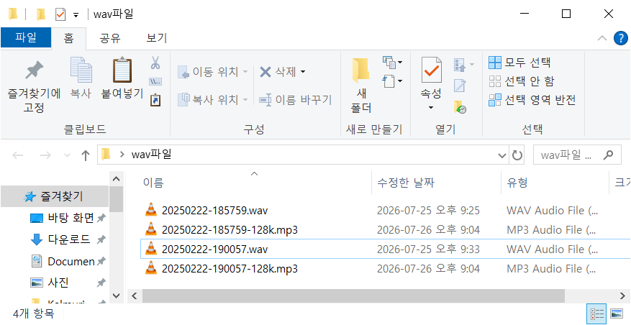Click the 붙여넣기 (Paste) clipboard icon
The image size is (631, 325).
tap(122, 70)
